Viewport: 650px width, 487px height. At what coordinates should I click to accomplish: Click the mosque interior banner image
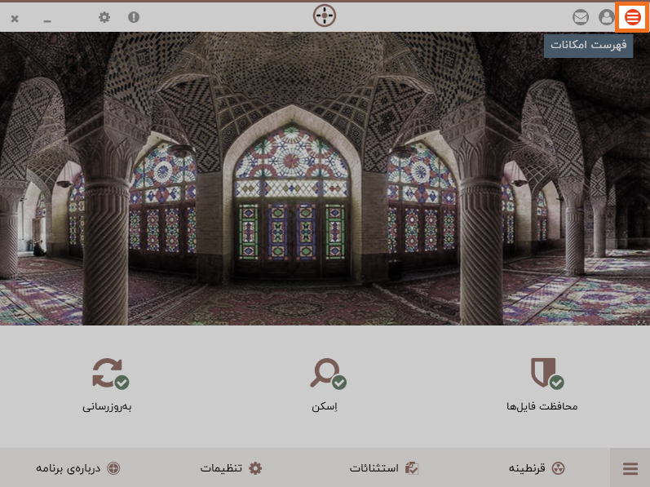pos(325,179)
